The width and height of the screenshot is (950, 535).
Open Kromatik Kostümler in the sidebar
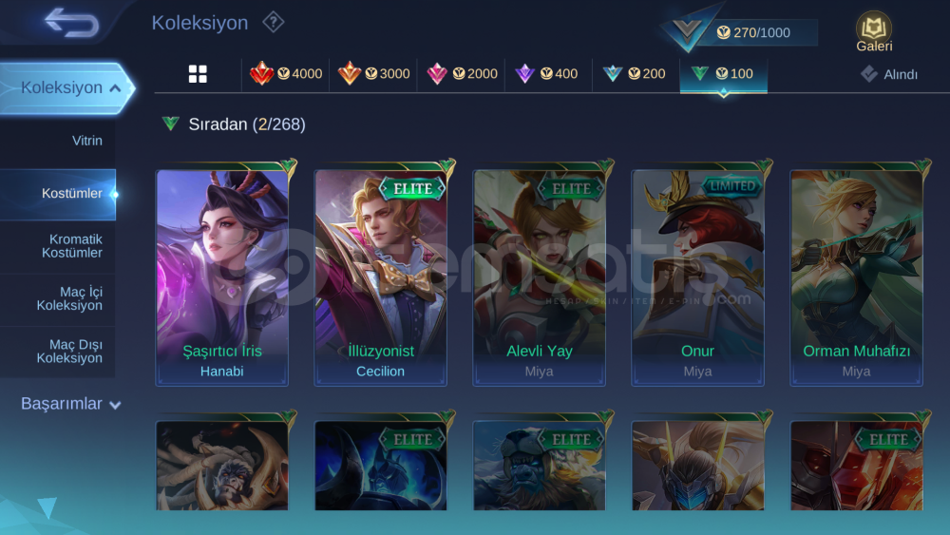[58, 246]
